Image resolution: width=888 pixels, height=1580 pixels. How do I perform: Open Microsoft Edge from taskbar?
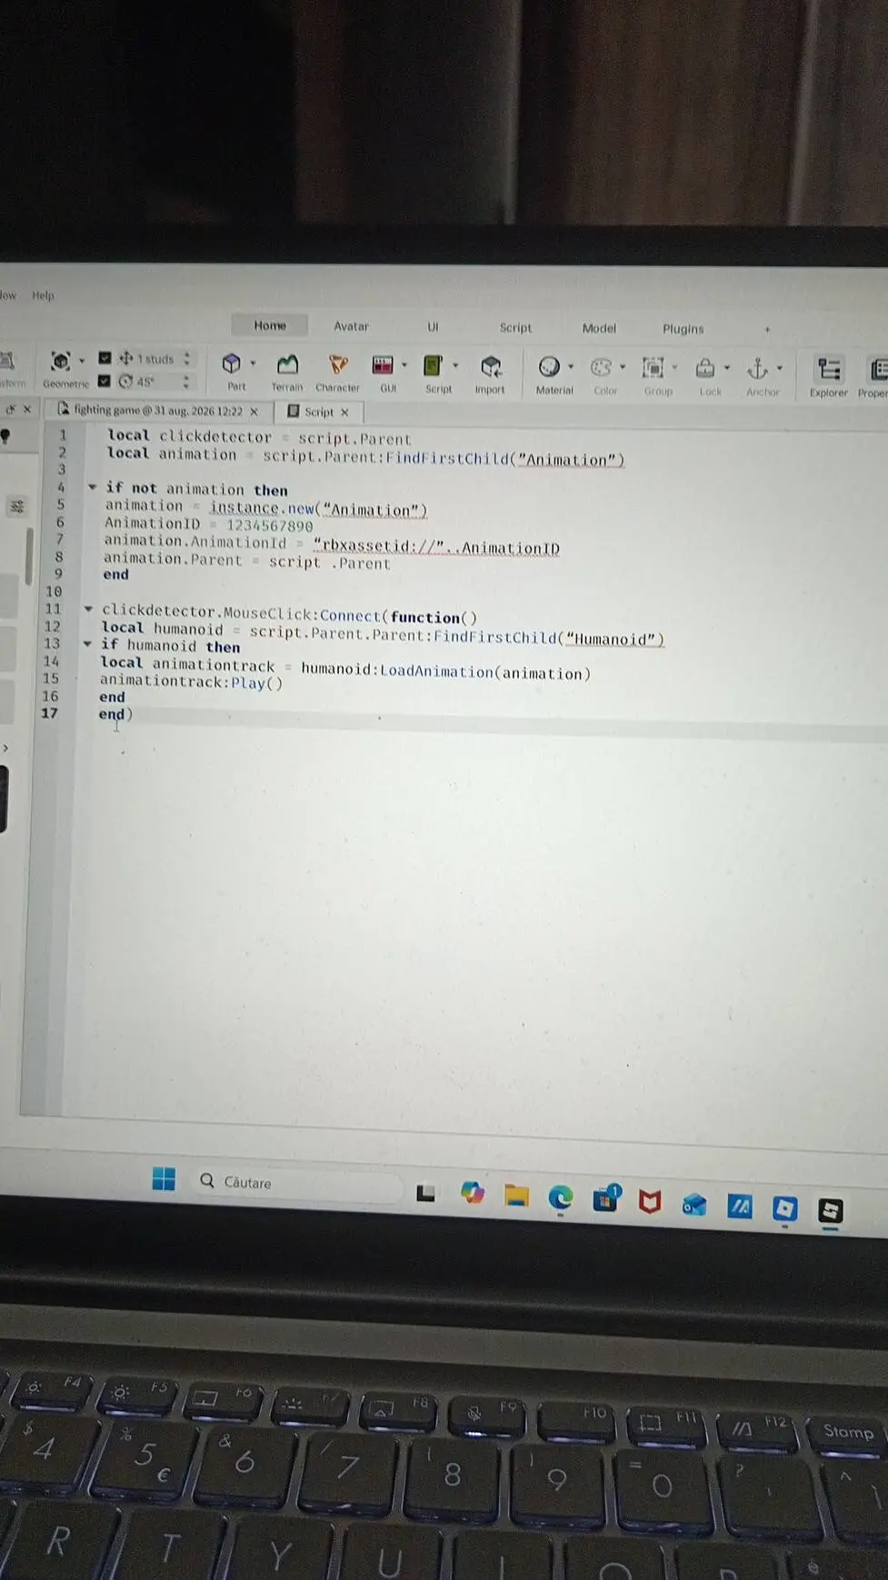(x=561, y=1199)
